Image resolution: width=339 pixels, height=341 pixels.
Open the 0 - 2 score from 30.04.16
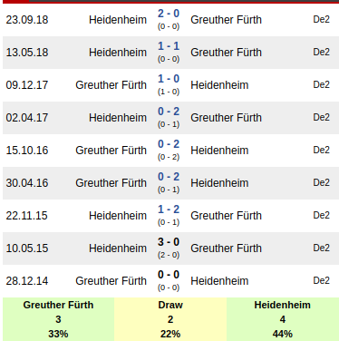(x=169, y=177)
